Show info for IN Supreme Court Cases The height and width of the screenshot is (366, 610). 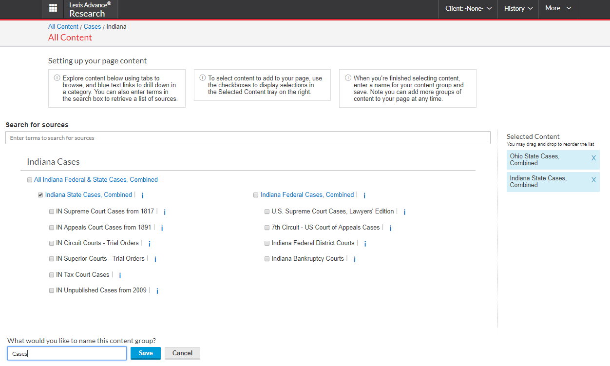click(165, 212)
